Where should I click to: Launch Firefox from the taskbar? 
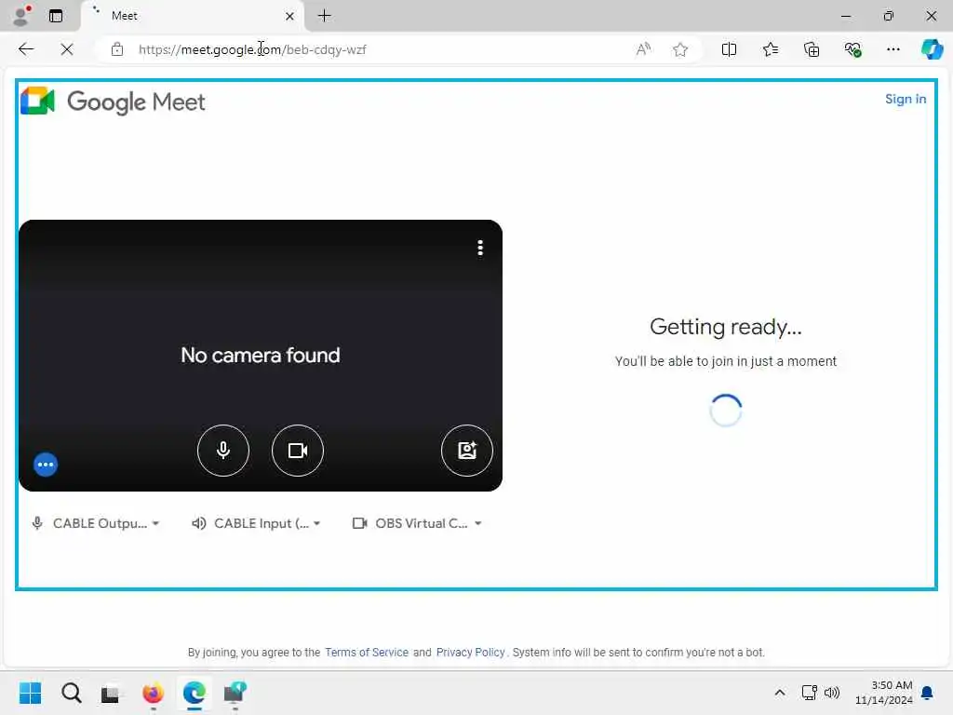click(x=154, y=693)
